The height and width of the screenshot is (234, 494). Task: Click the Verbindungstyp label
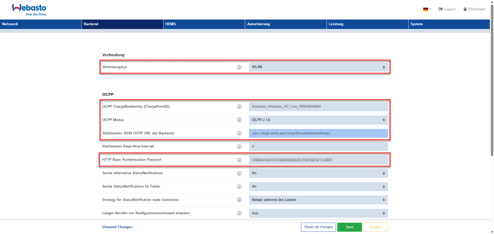[114, 67]
